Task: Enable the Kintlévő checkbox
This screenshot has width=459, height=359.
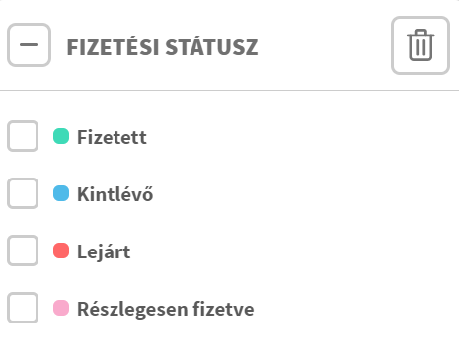Action: 23,193
